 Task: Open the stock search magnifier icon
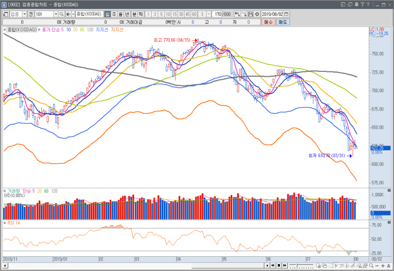click(62, 14)
